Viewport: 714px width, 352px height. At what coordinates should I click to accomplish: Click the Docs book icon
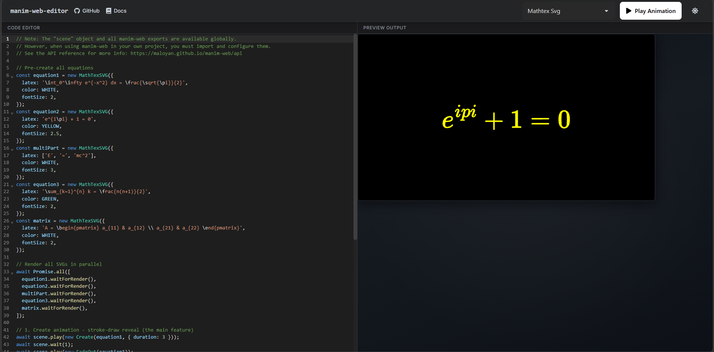(x=109, y=11)
